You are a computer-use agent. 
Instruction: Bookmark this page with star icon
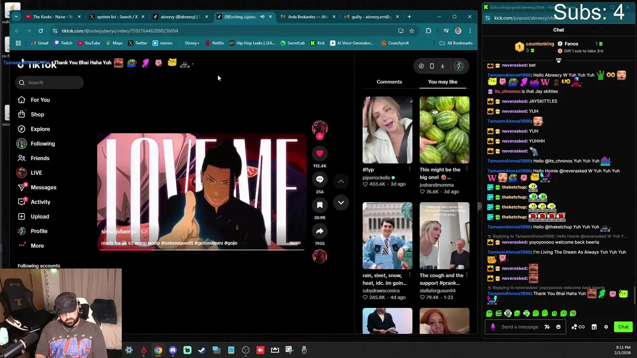coord(412,31)
